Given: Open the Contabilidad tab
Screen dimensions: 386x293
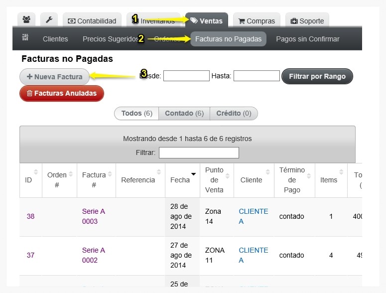Looking at the screenshot, I should click(x=92, y=20).
